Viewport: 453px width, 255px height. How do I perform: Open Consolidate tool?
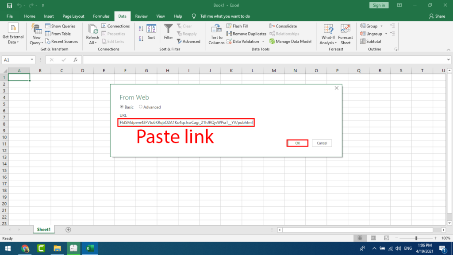tap(283, 26)
